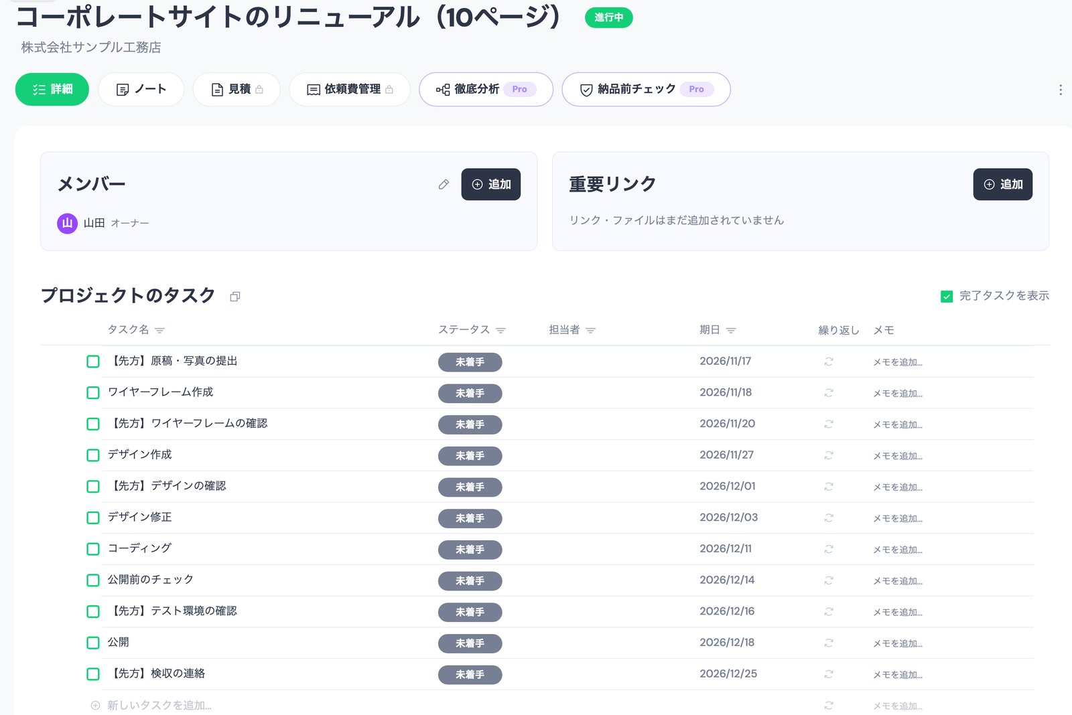Open the 依頼費管理 tab

tap(350, 89)
